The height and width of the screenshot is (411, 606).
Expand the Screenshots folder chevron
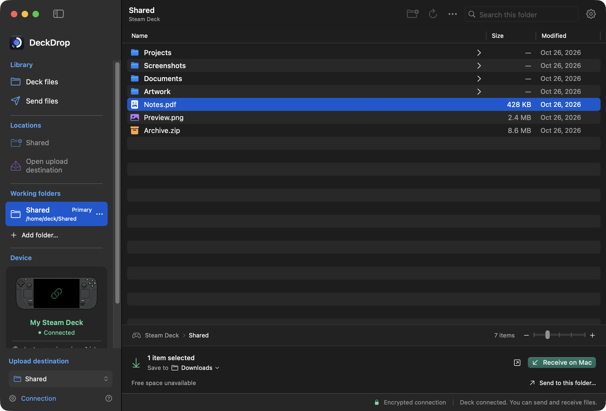479,66
